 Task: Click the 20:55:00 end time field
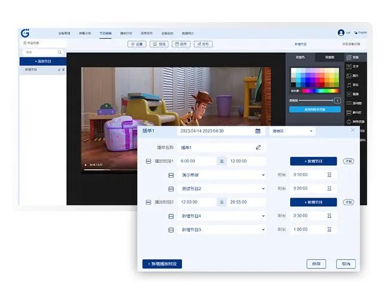(247, 202)
